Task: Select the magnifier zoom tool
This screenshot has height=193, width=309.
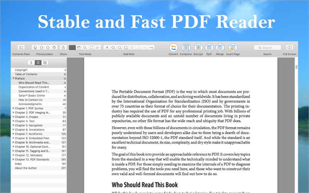Action: tap(85, 47)
